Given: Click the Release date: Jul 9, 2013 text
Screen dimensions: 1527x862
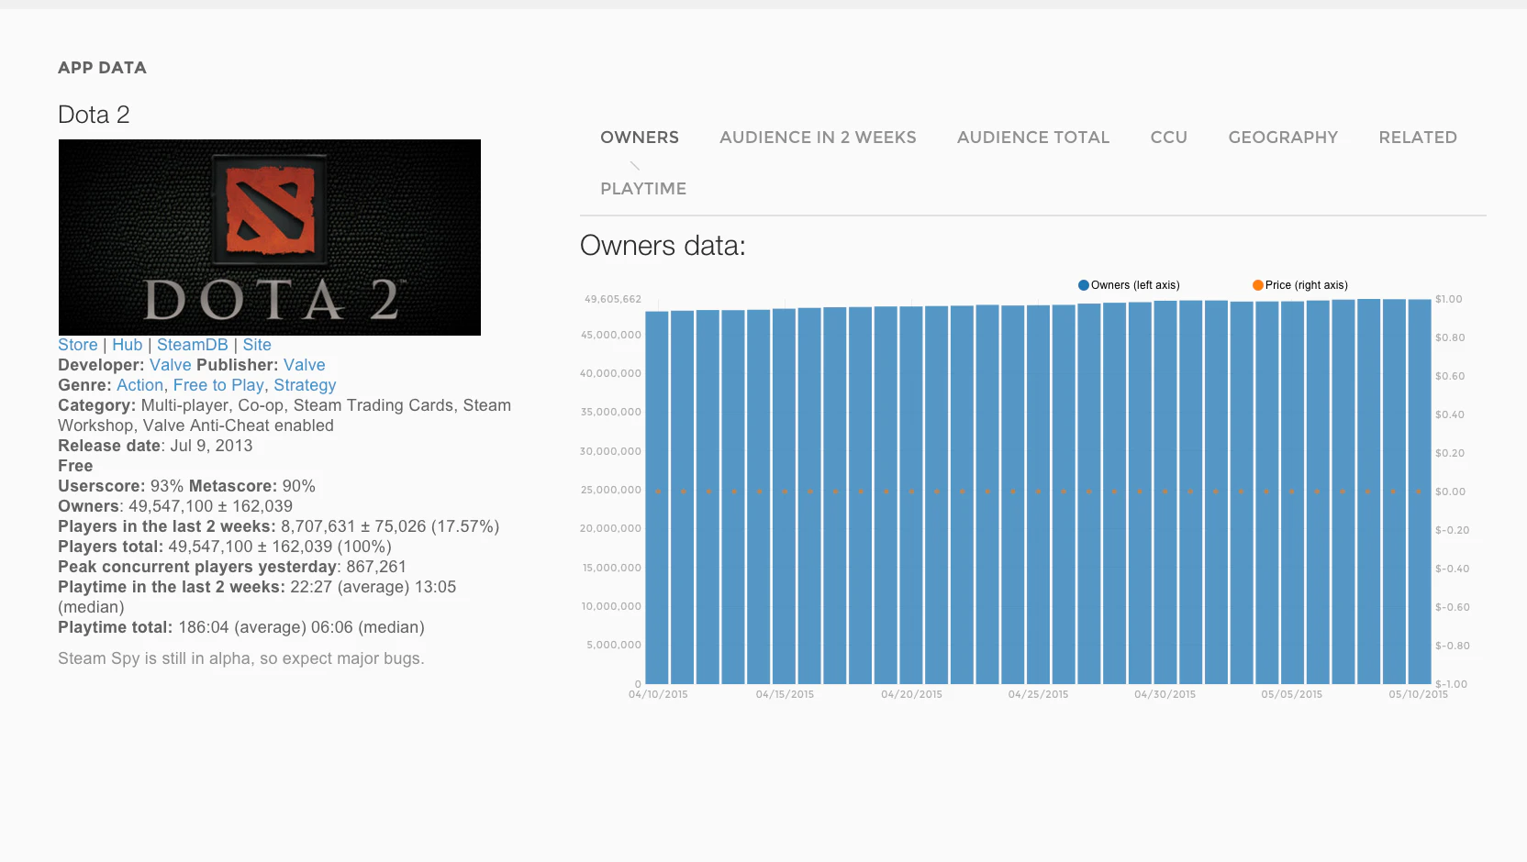Looking at the screenshot, I should (x=155, y=446).
